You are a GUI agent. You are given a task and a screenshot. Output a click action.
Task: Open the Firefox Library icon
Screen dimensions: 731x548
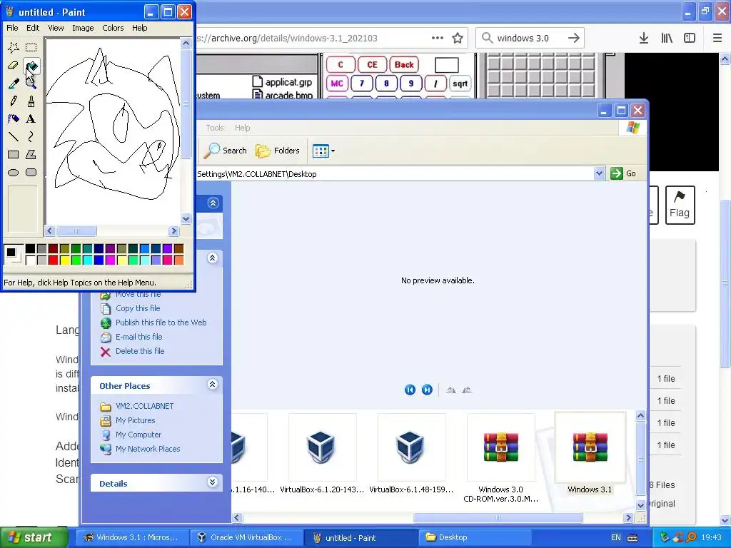pos(667,39)
